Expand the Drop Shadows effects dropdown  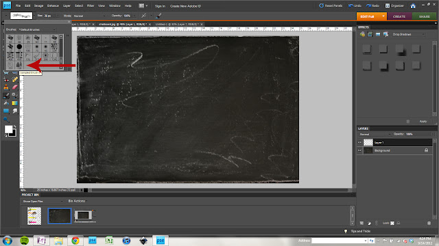(x=408, y=34)
